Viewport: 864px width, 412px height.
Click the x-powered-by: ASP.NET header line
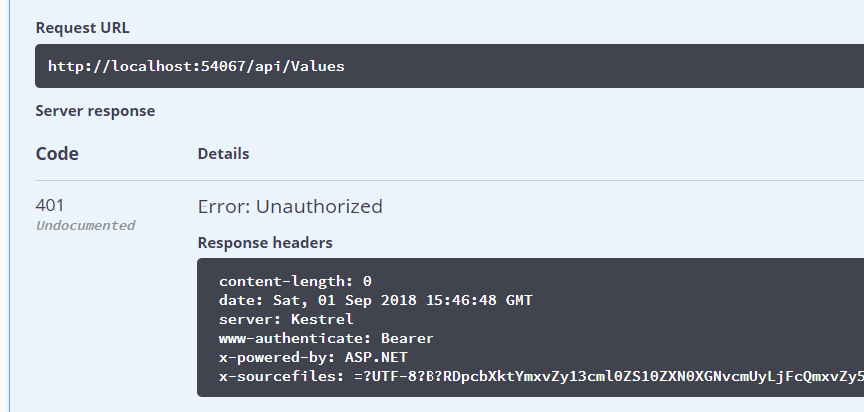pos(313,357)
